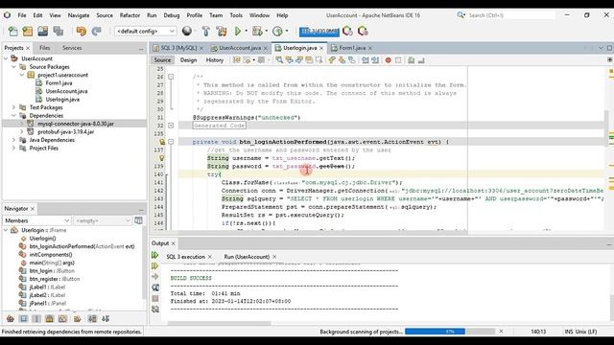
Task: Switch to History view button
Action: (x=215, y=59)
